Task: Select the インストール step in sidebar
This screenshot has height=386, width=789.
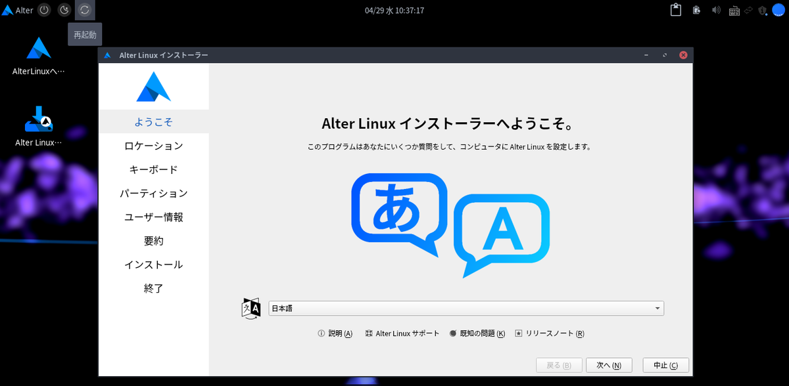Action: click(x=153, y=265)
